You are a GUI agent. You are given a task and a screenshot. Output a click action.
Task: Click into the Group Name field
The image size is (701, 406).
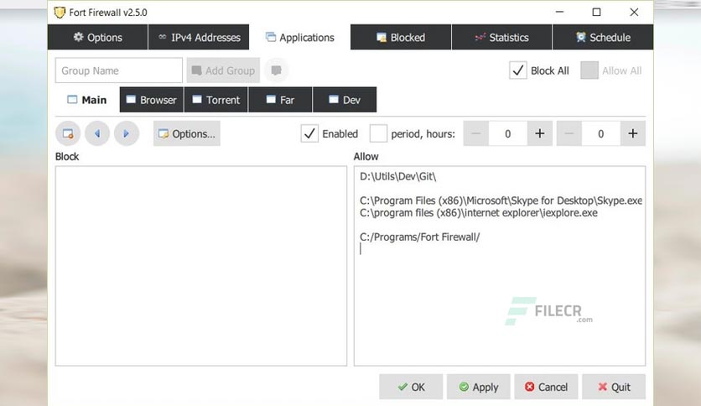[119, 70]
